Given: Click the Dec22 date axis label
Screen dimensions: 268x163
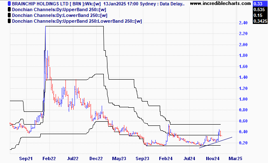Looking at the screenshot, I should point(96,158).
